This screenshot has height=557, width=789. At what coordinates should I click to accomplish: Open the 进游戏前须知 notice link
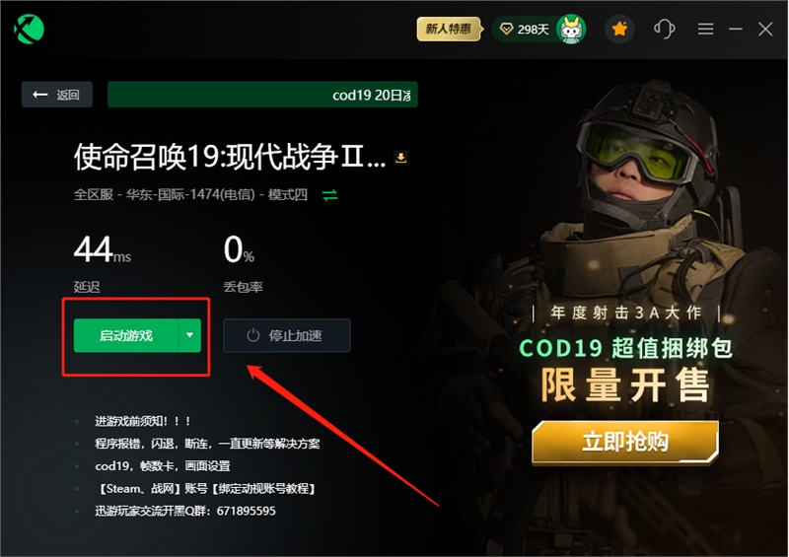[142, 421]
